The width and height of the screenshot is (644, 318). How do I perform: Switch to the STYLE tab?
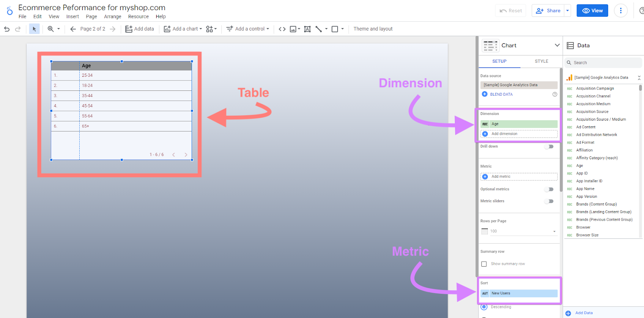541,62
